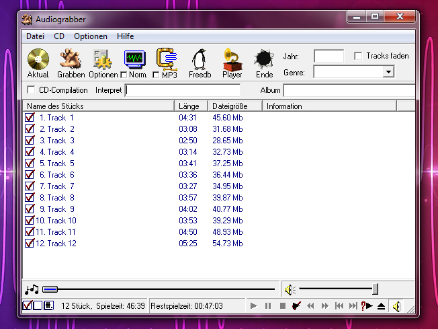Open the Datei menu
Image resolution: width=438 pixels, height=329 pixels.
pyautogui.click(x=35, y=36)
